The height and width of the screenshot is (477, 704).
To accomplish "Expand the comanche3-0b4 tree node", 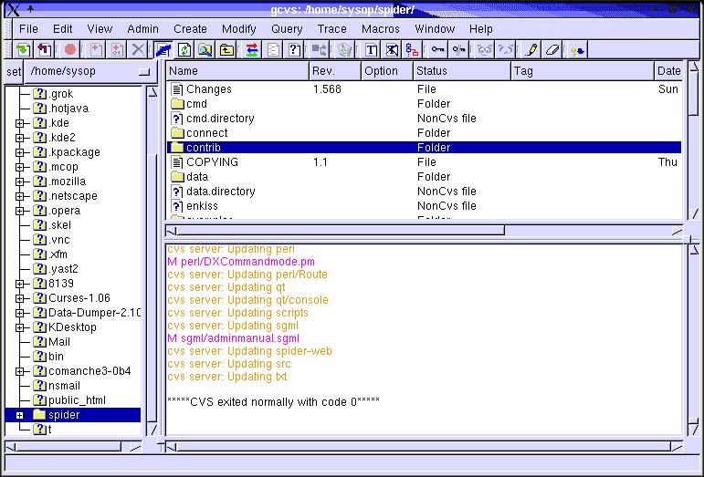I will point(20,371).
